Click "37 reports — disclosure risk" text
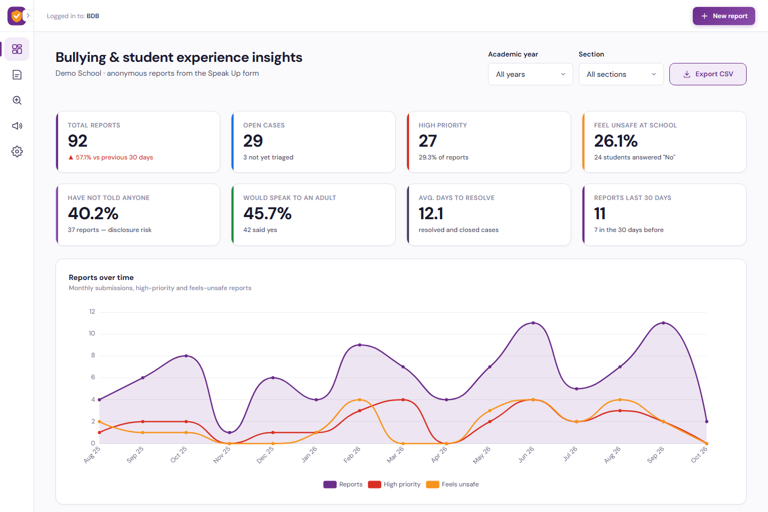Viewport: 768px width, 512px height. point(110,230)
